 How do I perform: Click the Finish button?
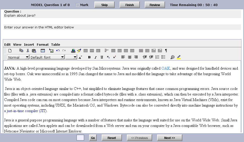tap(130, 5)
